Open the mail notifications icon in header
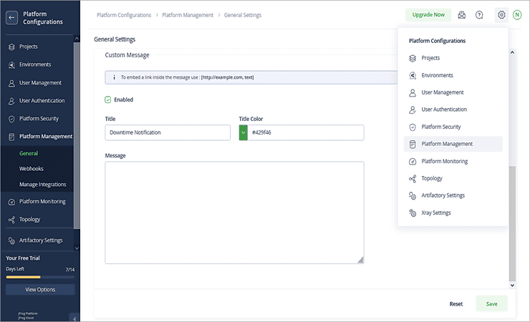Screen dimensions: 530x322 coord(462,15)
